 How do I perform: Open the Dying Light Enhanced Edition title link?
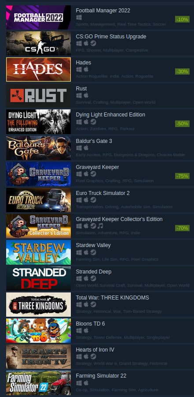coord(110,115)
